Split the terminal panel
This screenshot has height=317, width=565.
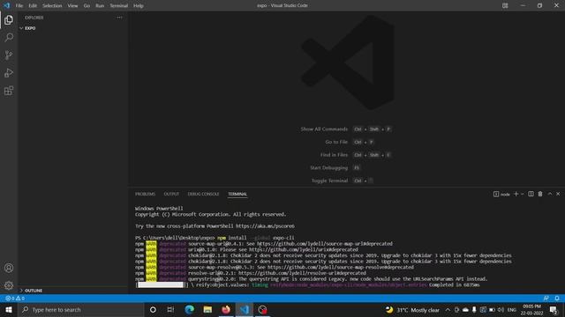(531, 194)
